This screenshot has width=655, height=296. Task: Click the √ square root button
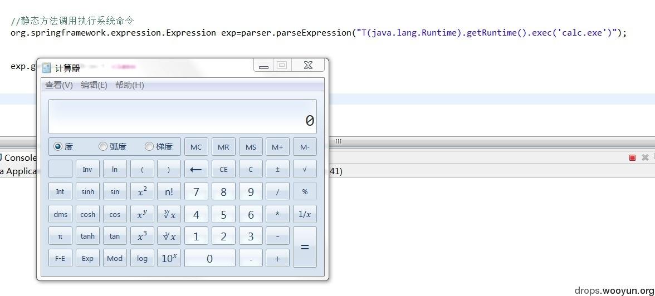(305, 169)
